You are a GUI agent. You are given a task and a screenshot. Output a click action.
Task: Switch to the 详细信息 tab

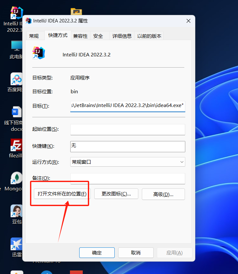[122, 36]
